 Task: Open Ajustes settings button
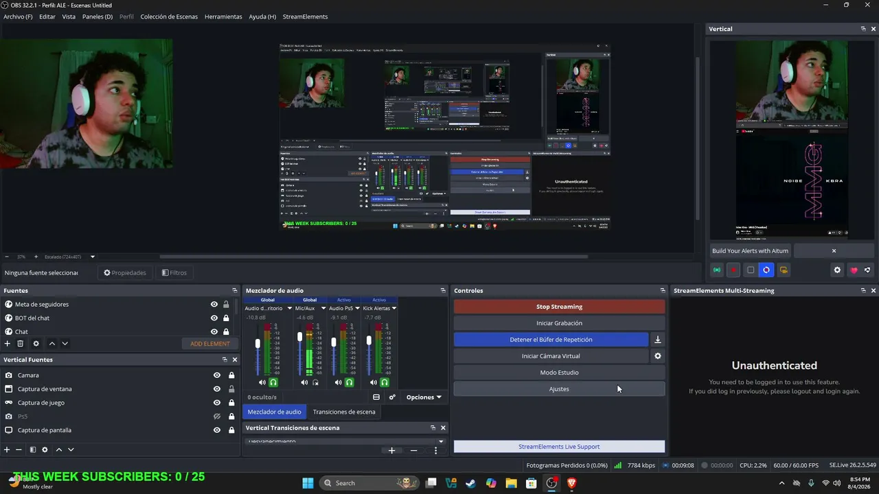click(559, 389)
